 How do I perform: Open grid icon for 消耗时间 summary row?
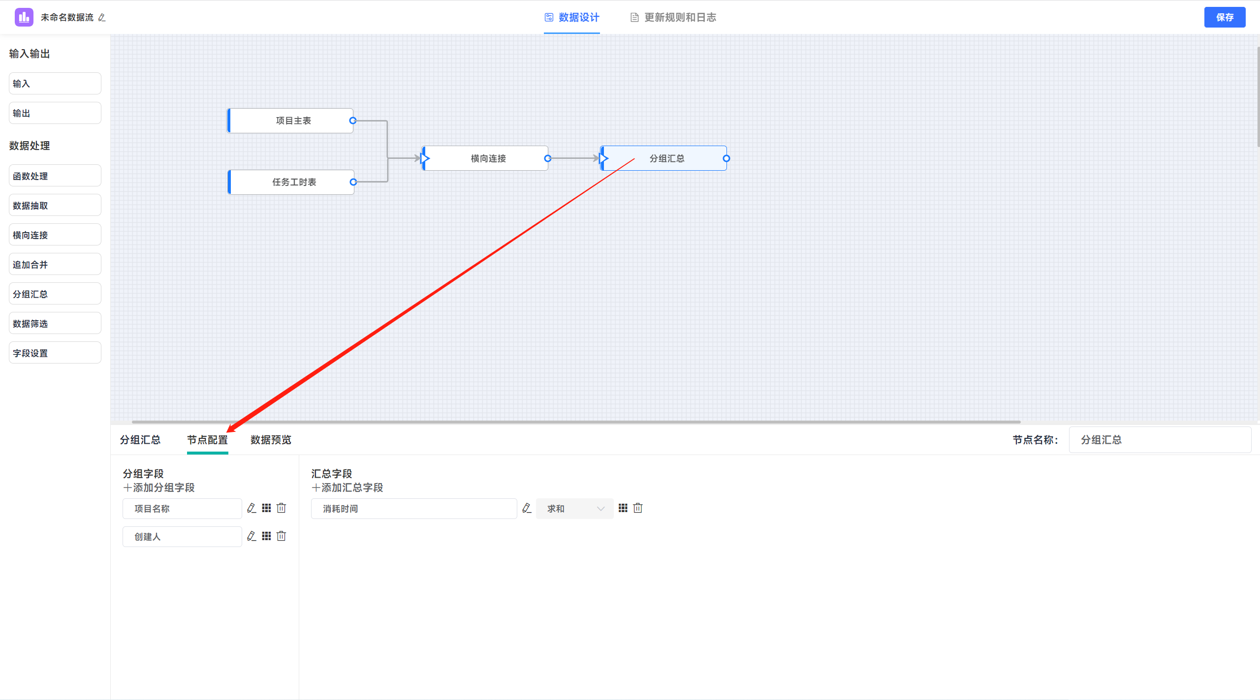623,508
